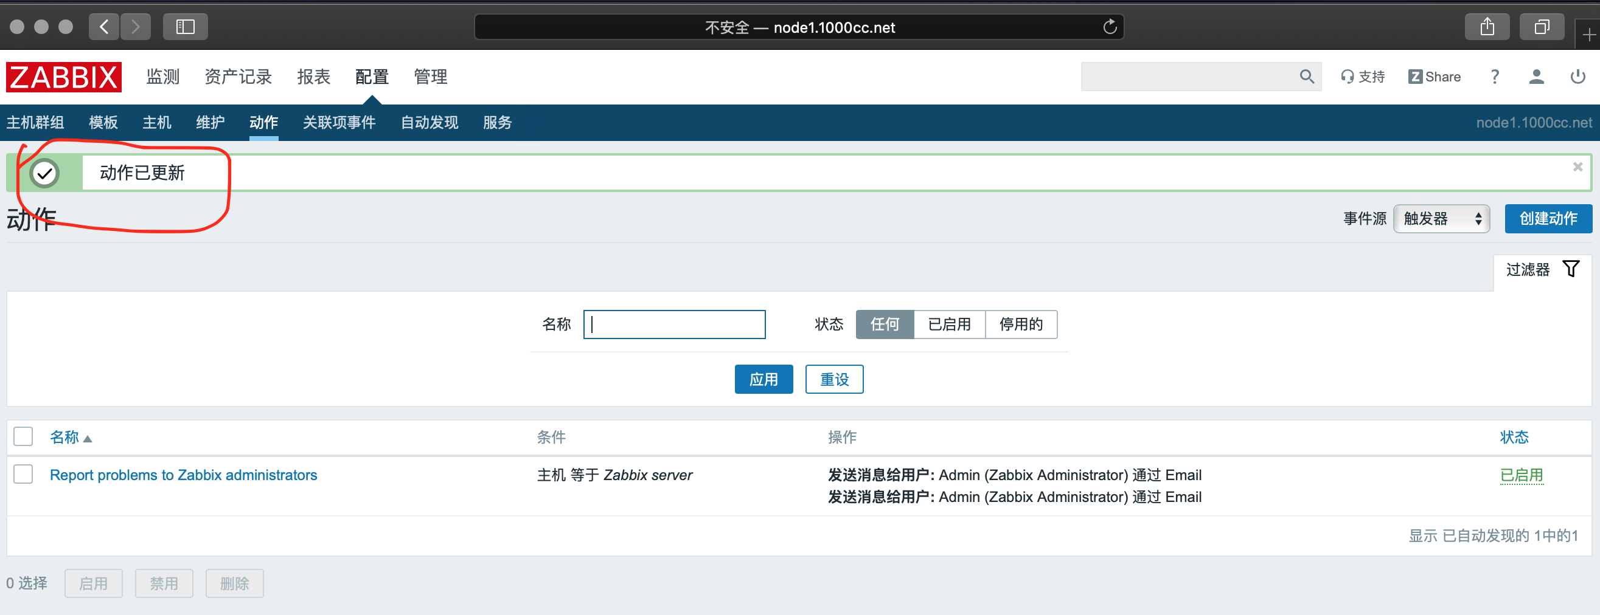This screenshot has height=615, width=1600.
Task: Click the power sign-out icon
Action: tap(1577, 77)
